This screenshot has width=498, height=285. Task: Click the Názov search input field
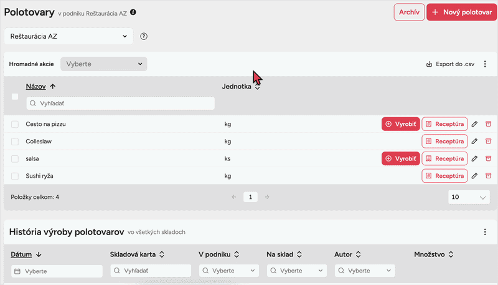pos(121,103)
